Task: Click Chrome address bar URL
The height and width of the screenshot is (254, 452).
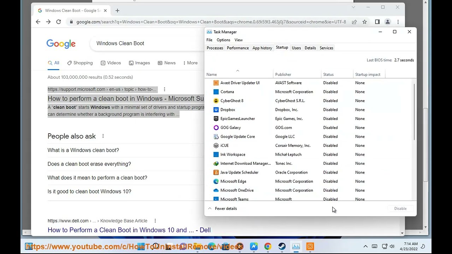Action: [211, 22]
